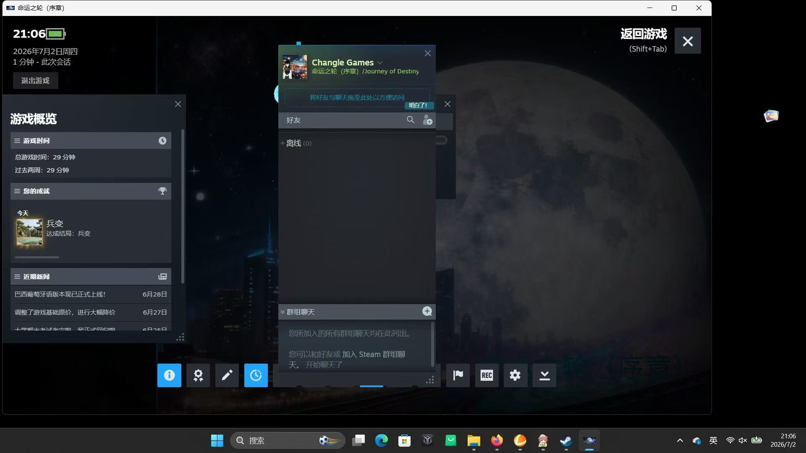Click the Changle Games profile avatar

coord(295,67)
